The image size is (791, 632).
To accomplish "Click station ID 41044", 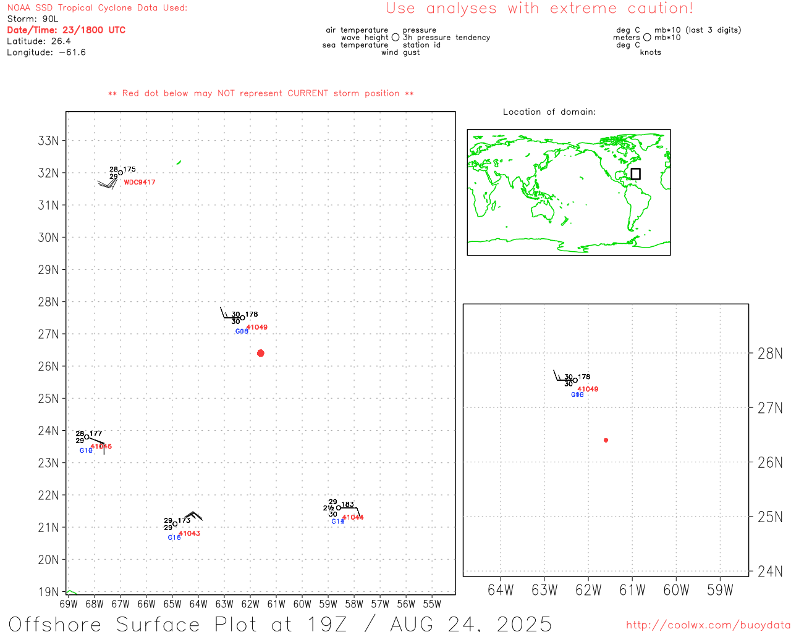I will 353,517.
